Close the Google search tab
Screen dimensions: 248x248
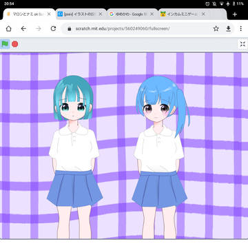click(x=152, y=14)
